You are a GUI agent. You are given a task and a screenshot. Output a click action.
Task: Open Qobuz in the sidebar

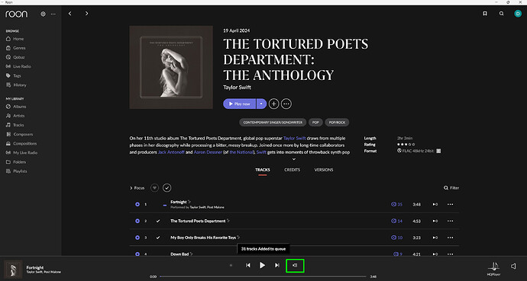[15, 57]
